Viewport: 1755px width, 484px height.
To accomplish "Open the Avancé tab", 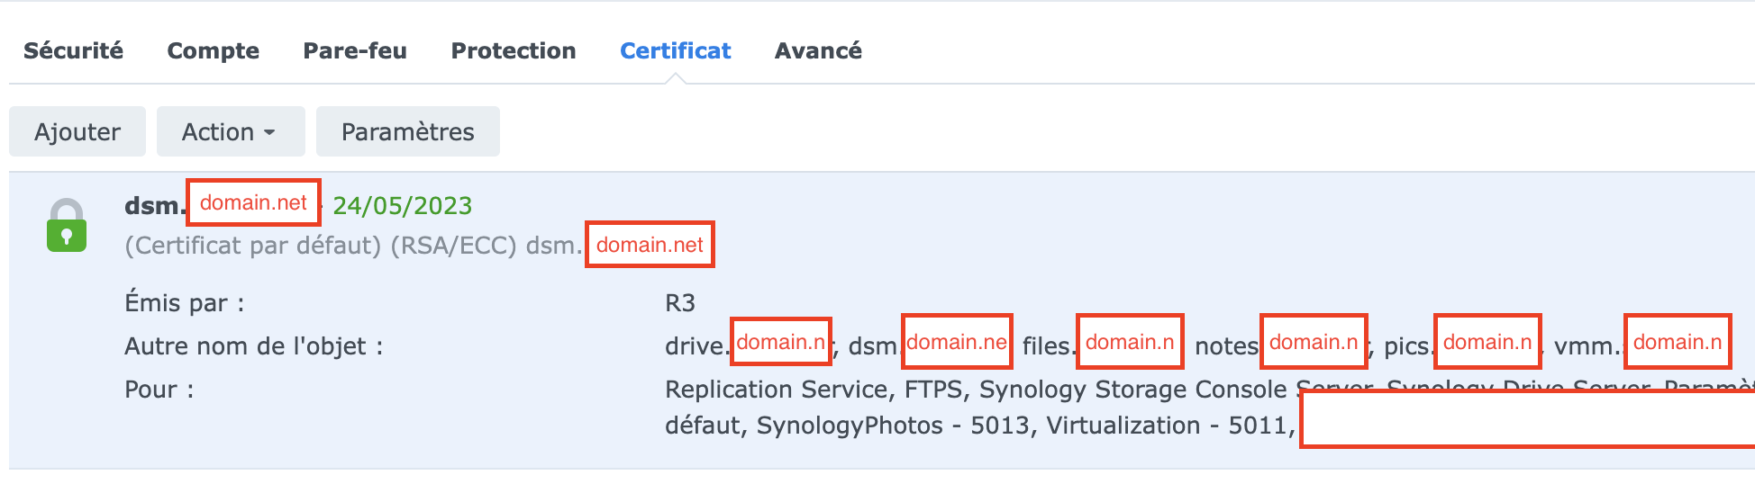I will [x=818, y=51].
